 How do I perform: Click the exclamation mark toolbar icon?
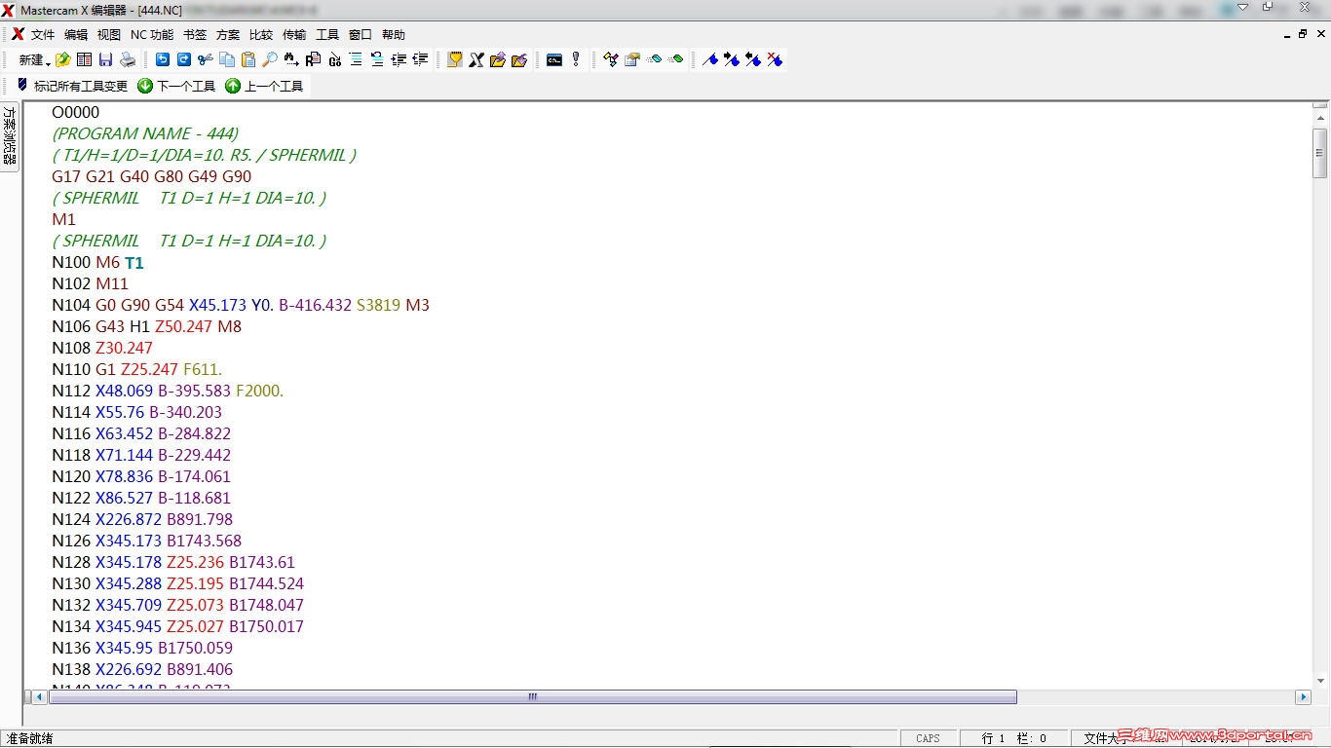tap(576, 59)
